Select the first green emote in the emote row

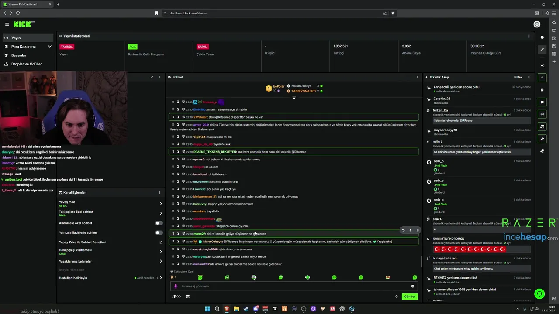click(200, 277)
